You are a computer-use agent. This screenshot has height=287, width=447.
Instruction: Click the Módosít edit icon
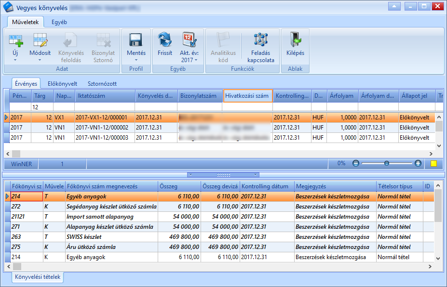point(40,40)
